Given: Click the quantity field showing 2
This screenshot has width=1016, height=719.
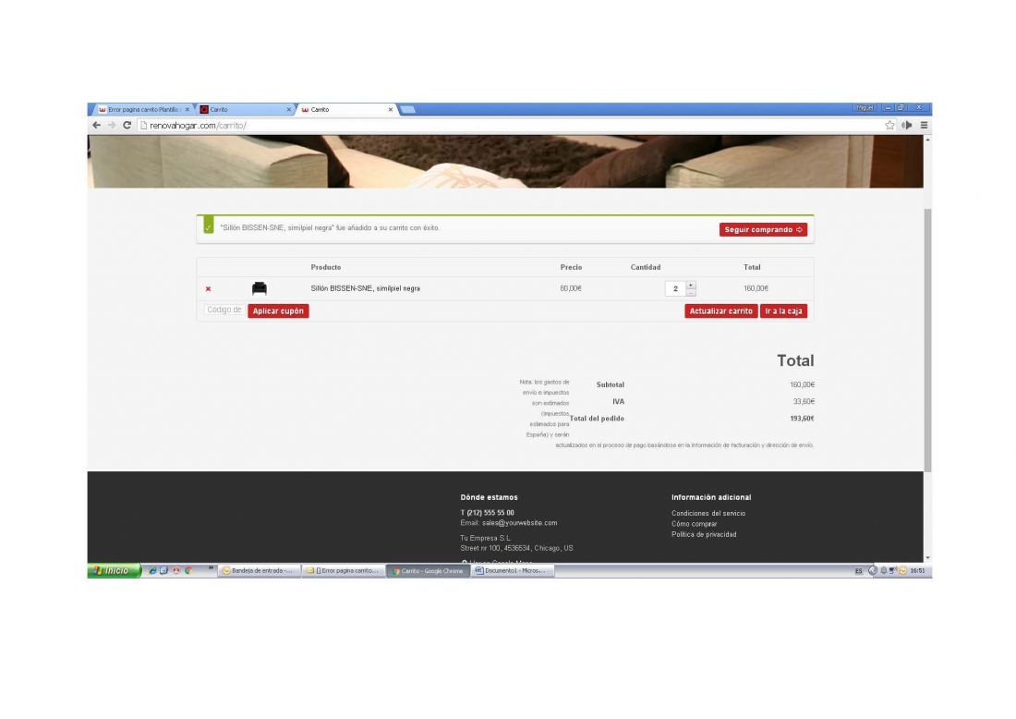Looking at the screenshot, I should pyautogui.click(x=675, y=288).
